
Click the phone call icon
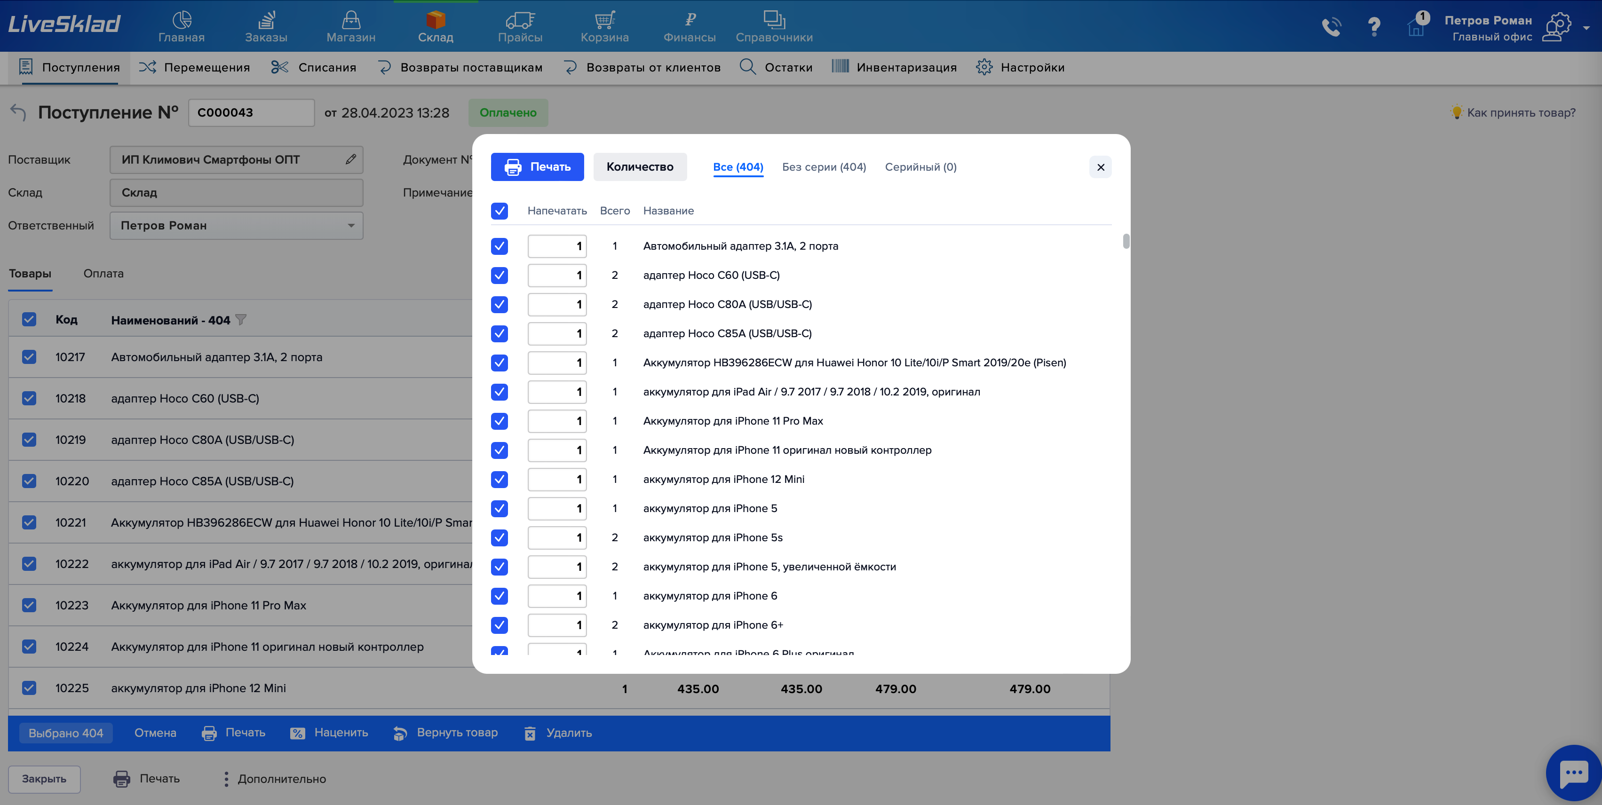tap(1332, 27)
